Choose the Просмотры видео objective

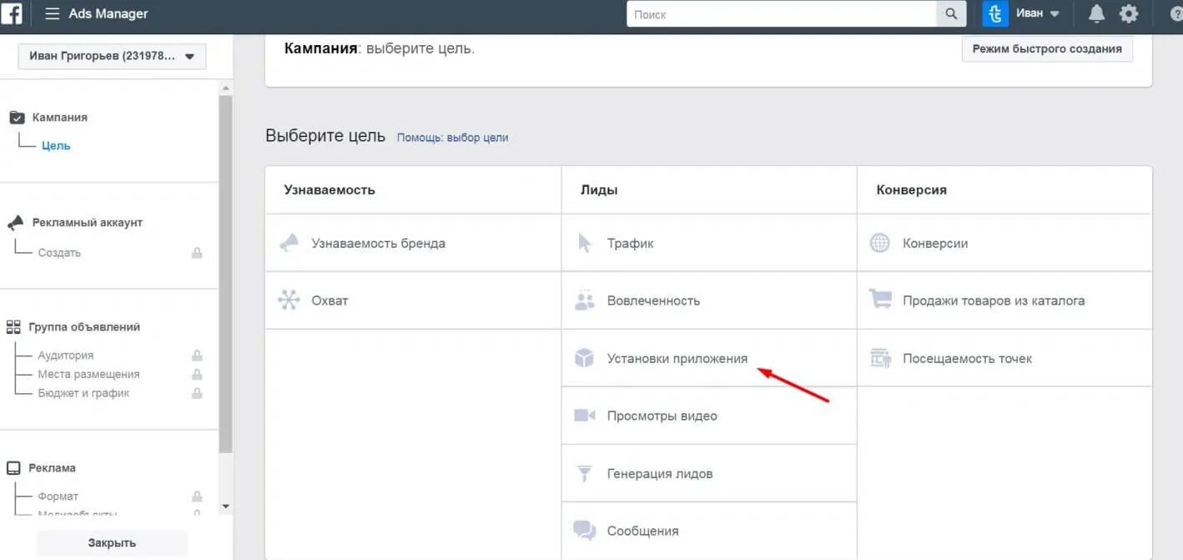point(709,416)
